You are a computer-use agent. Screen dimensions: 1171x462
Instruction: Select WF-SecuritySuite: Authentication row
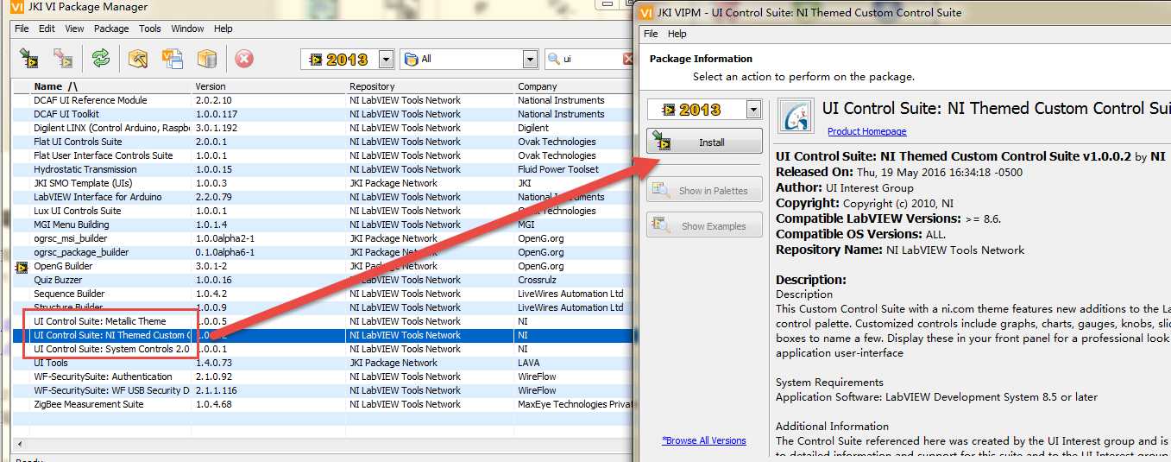323,377
